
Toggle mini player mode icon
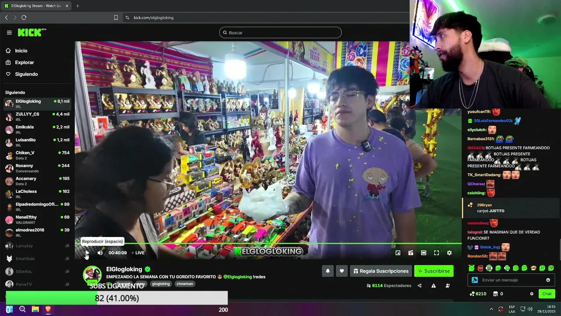[x=398, y=253]
